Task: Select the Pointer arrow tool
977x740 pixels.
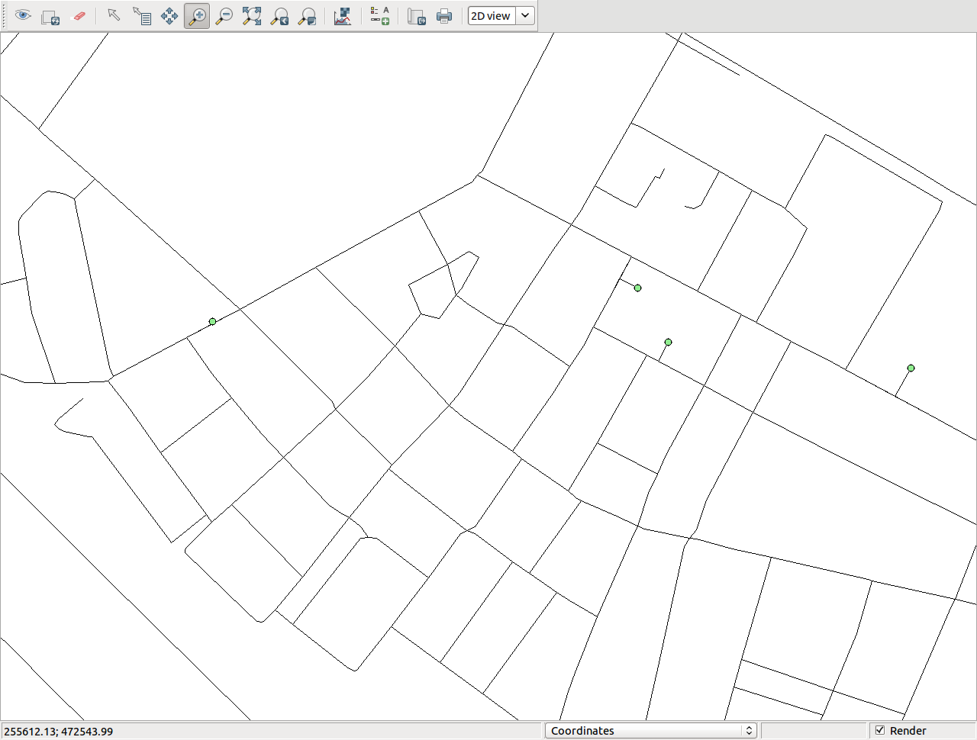Action: tap(114, 16)
